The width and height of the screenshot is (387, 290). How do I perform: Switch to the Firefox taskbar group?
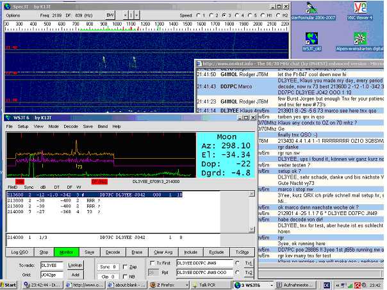pos(169,284)
